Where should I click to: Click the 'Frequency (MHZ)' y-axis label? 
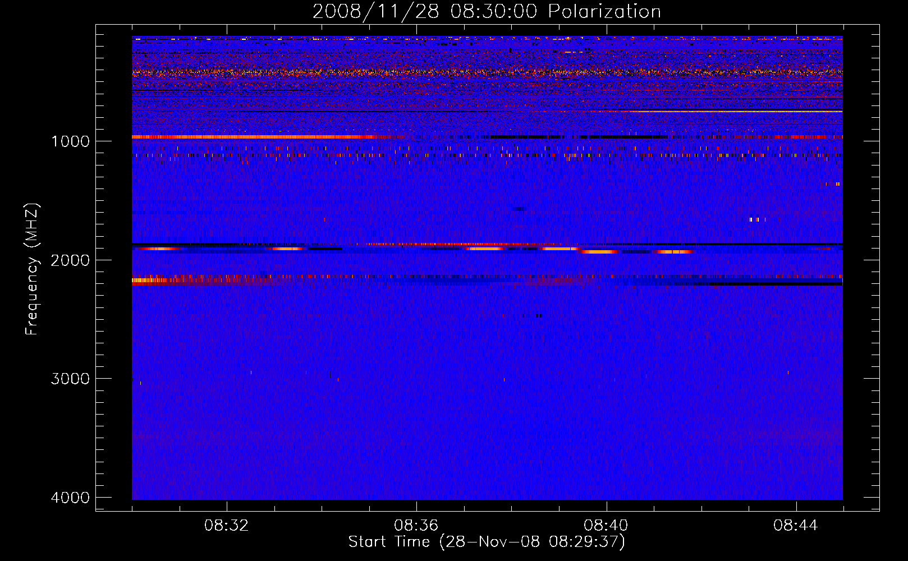(x=31, y=269)
